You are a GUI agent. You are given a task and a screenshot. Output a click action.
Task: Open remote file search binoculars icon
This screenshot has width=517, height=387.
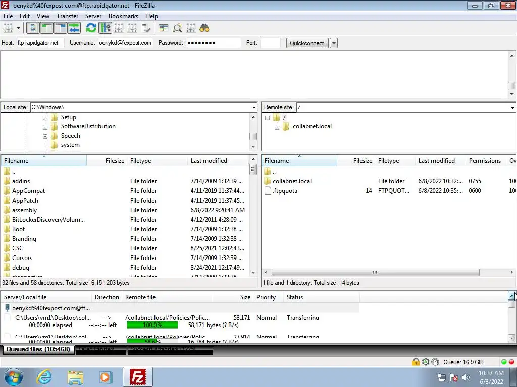click(204, 28)
